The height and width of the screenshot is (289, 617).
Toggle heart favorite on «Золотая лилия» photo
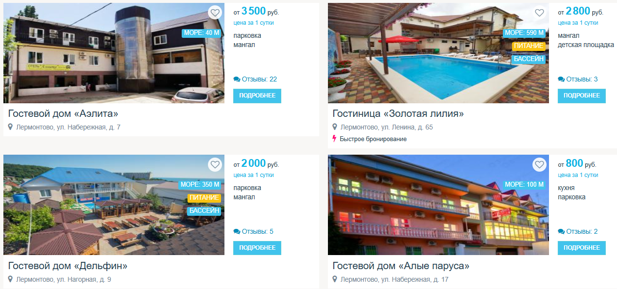[x=539, y=13]
